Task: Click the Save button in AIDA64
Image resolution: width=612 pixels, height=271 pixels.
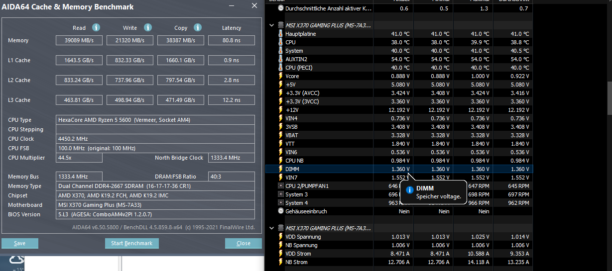Action: pyautogui.click(x=20, y=243)
